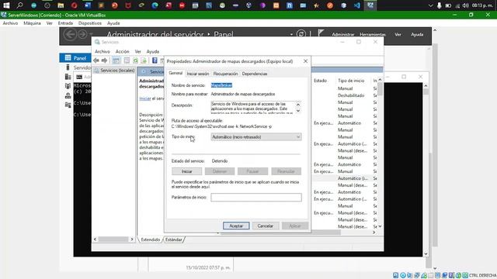The image size is (497, 279).
Task: Click the command prompt window scroll-down arrow
Action: click(426, 253)
